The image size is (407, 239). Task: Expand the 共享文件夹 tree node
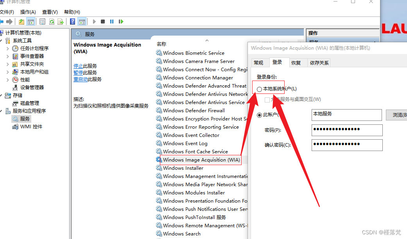7,64
